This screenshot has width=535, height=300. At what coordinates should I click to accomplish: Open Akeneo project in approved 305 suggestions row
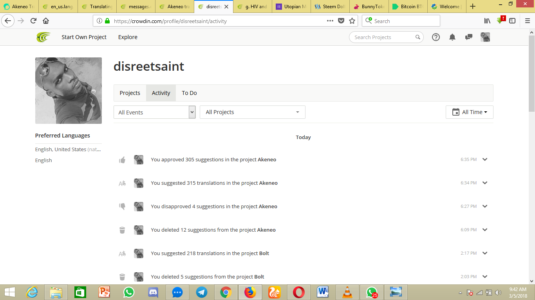(267, 159)
